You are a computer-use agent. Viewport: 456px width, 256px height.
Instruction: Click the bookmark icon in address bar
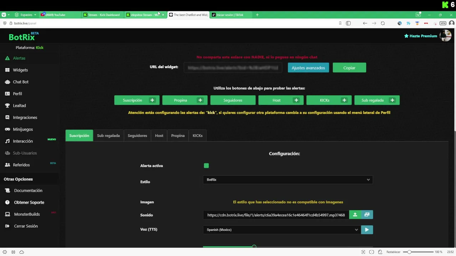[x=340, y=23]
